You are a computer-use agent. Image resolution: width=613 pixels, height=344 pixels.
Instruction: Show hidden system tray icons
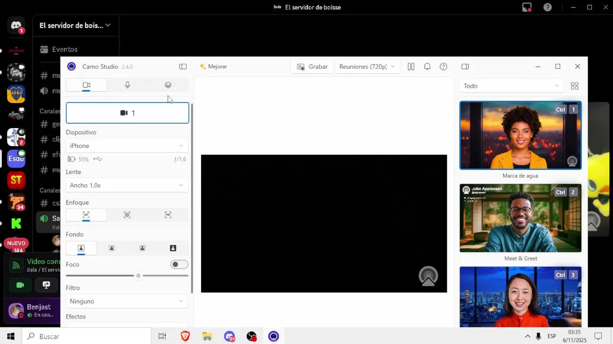click(x=527, y=336)
